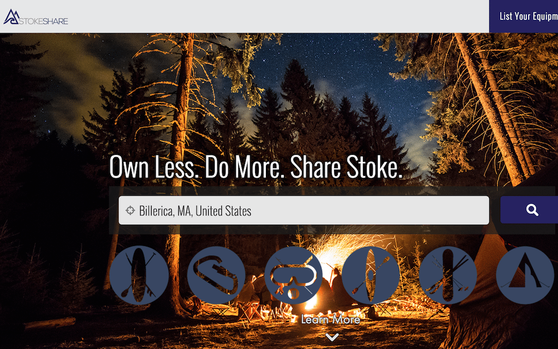Viewport: 558px width, 349px height.
Task: Expand the down chevron below Learn More
Action: click(332, 337)
